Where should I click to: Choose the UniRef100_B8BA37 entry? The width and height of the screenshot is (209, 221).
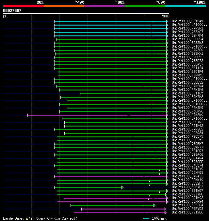(x=187, y=64)
